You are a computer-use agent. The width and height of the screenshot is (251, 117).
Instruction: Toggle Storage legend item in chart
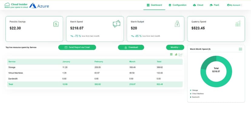(x=194, y=90)
